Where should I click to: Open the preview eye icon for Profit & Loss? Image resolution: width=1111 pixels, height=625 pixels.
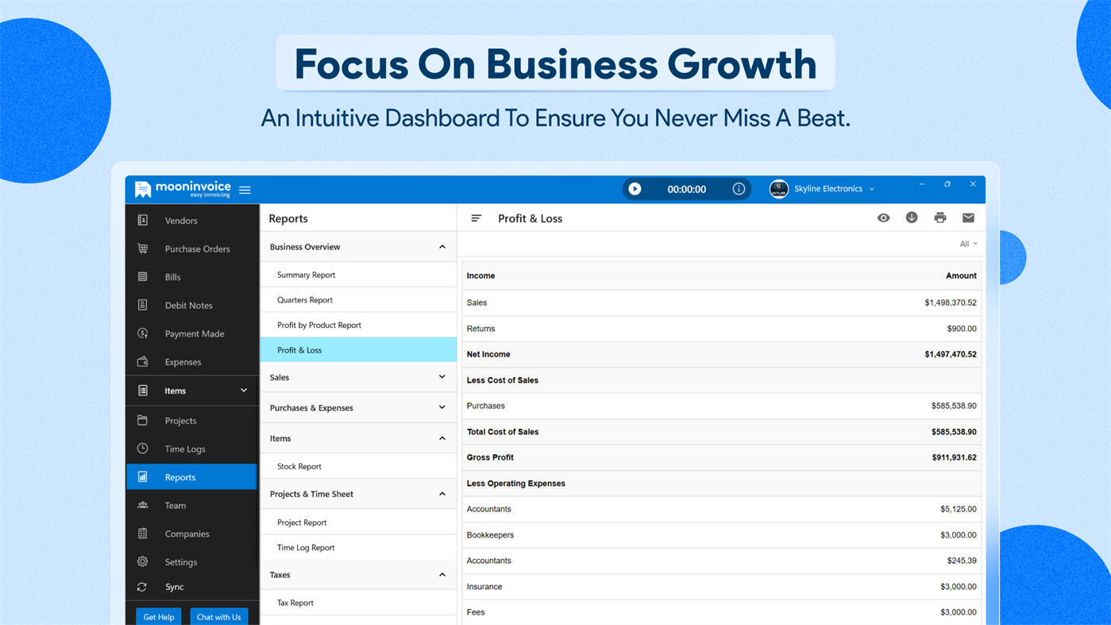tap(883, 217)
